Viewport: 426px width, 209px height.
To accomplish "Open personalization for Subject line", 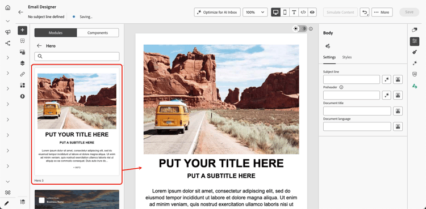I will 398,79.
